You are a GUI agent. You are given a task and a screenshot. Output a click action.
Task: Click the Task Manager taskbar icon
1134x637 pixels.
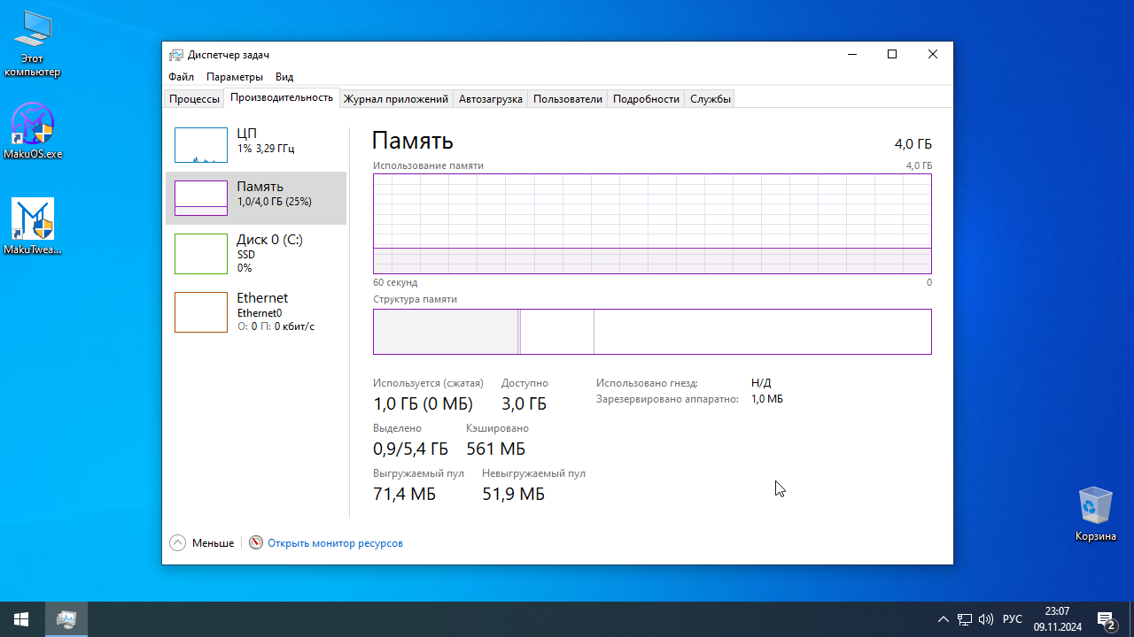click(66, 619)
